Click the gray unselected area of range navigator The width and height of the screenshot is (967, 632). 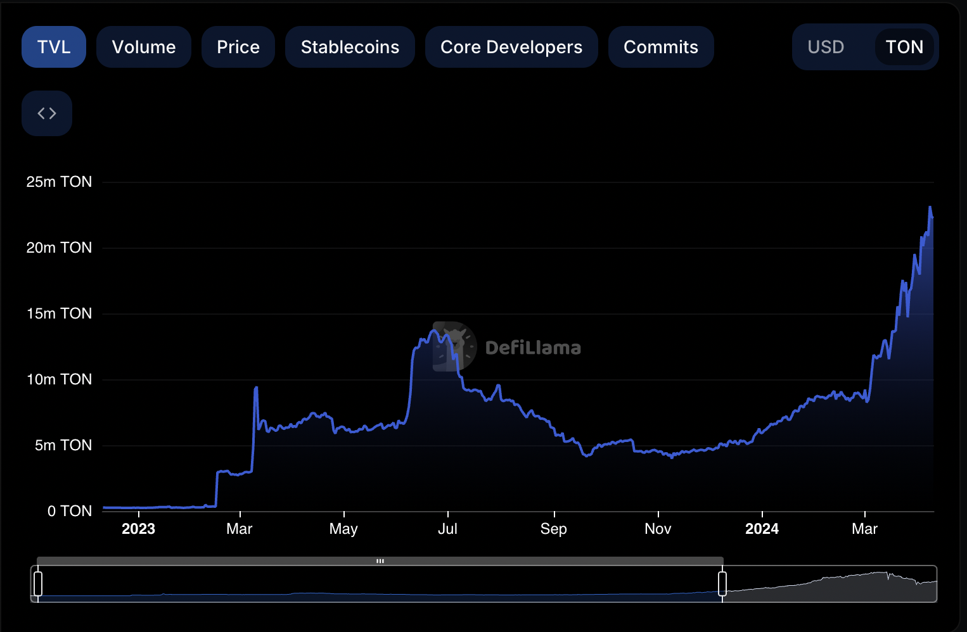point(830,586)
